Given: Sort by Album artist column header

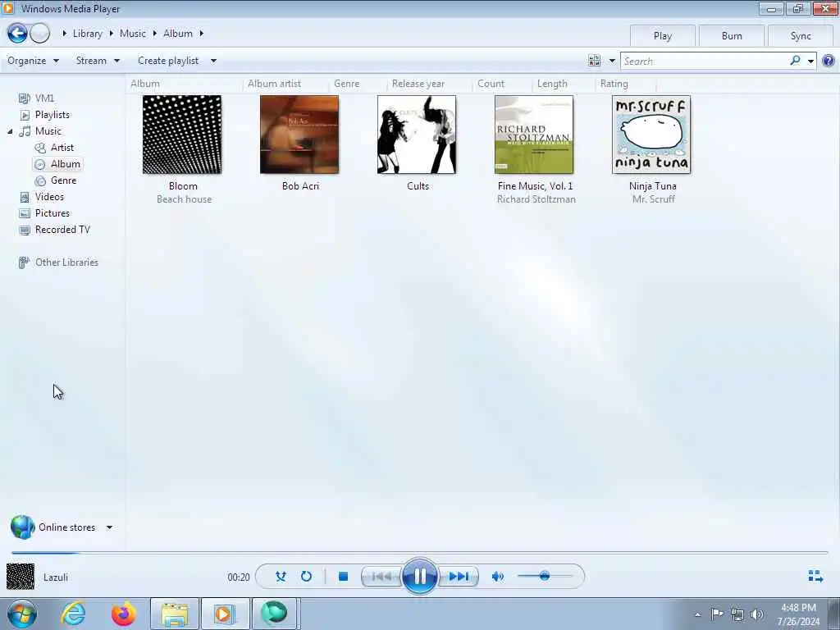Looking at the screenshot, I should [x=274, y=84].
